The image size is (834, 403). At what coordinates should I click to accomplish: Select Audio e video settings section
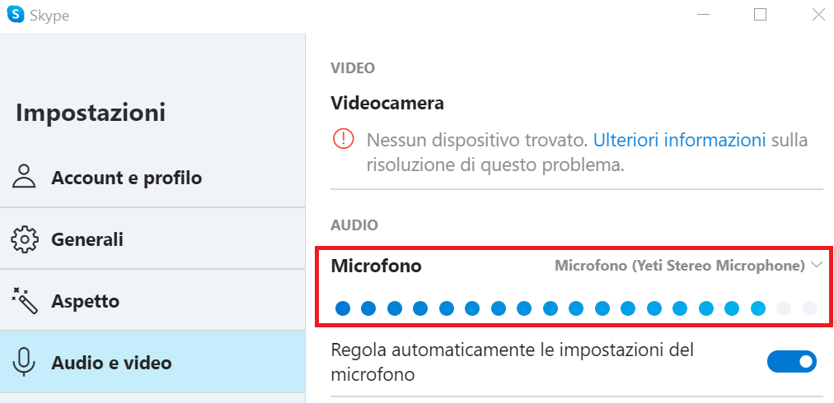click(111, 362)
